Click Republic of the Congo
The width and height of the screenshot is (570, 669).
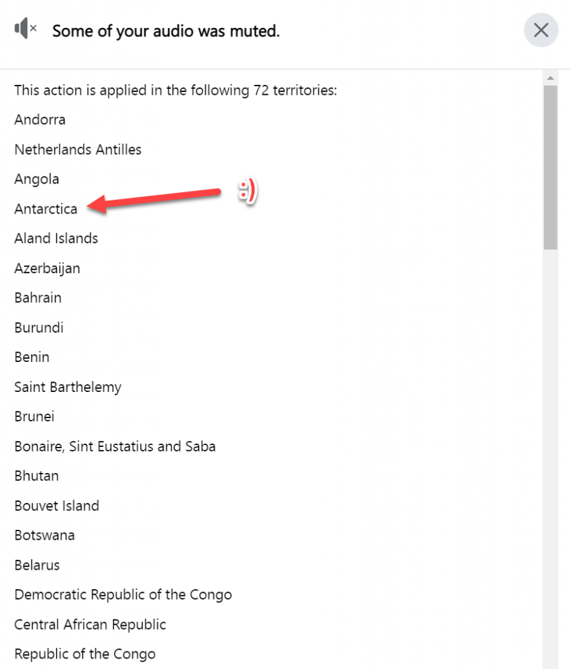85,654
